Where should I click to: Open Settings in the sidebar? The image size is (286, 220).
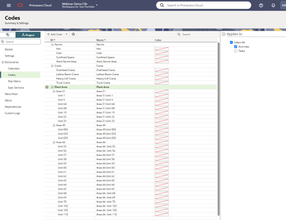[10, 56]
